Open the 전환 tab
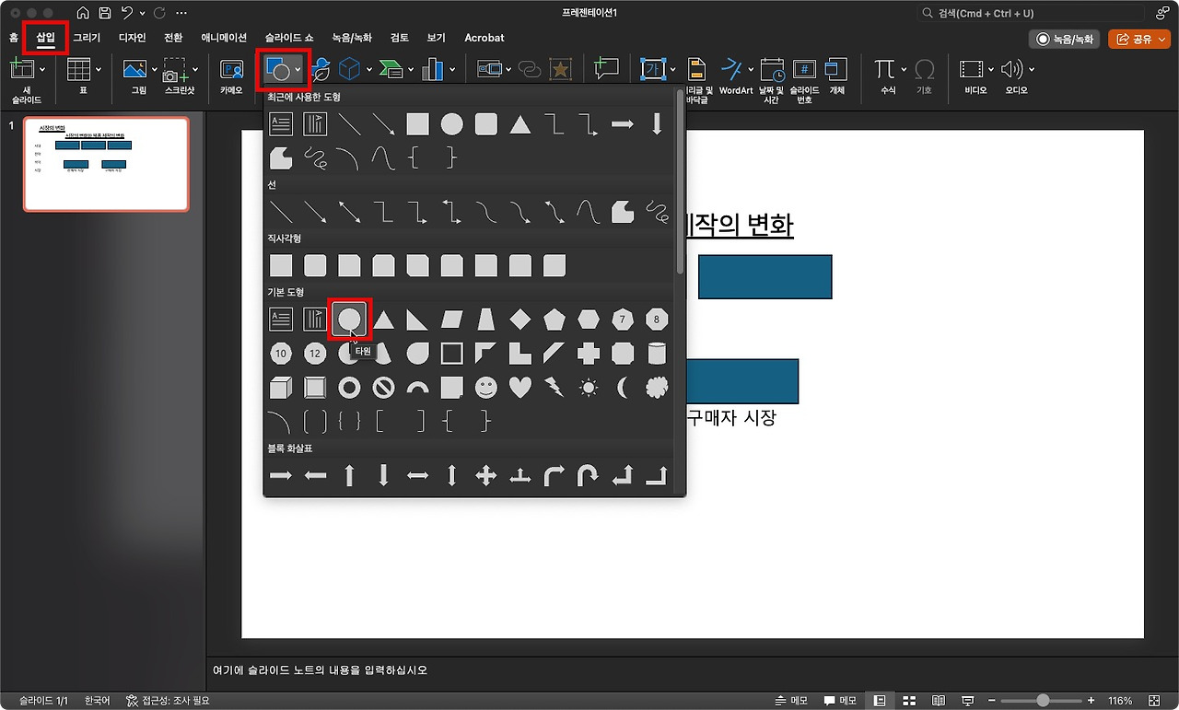Screen dimensions: 1179x710 click(173, 38)
